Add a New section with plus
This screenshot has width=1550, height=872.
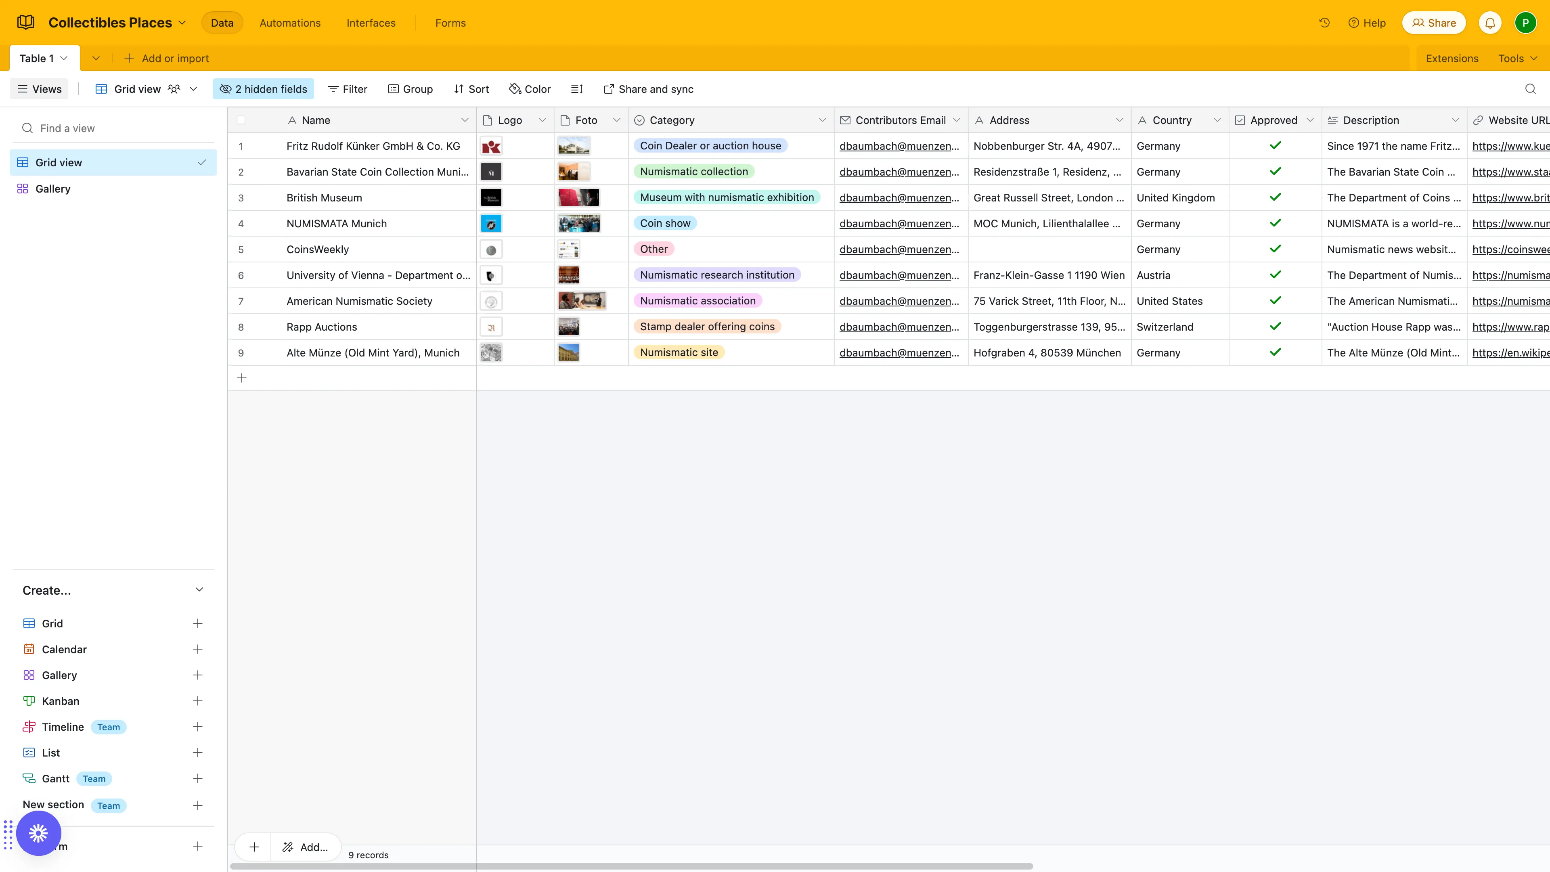pos(197,805)
